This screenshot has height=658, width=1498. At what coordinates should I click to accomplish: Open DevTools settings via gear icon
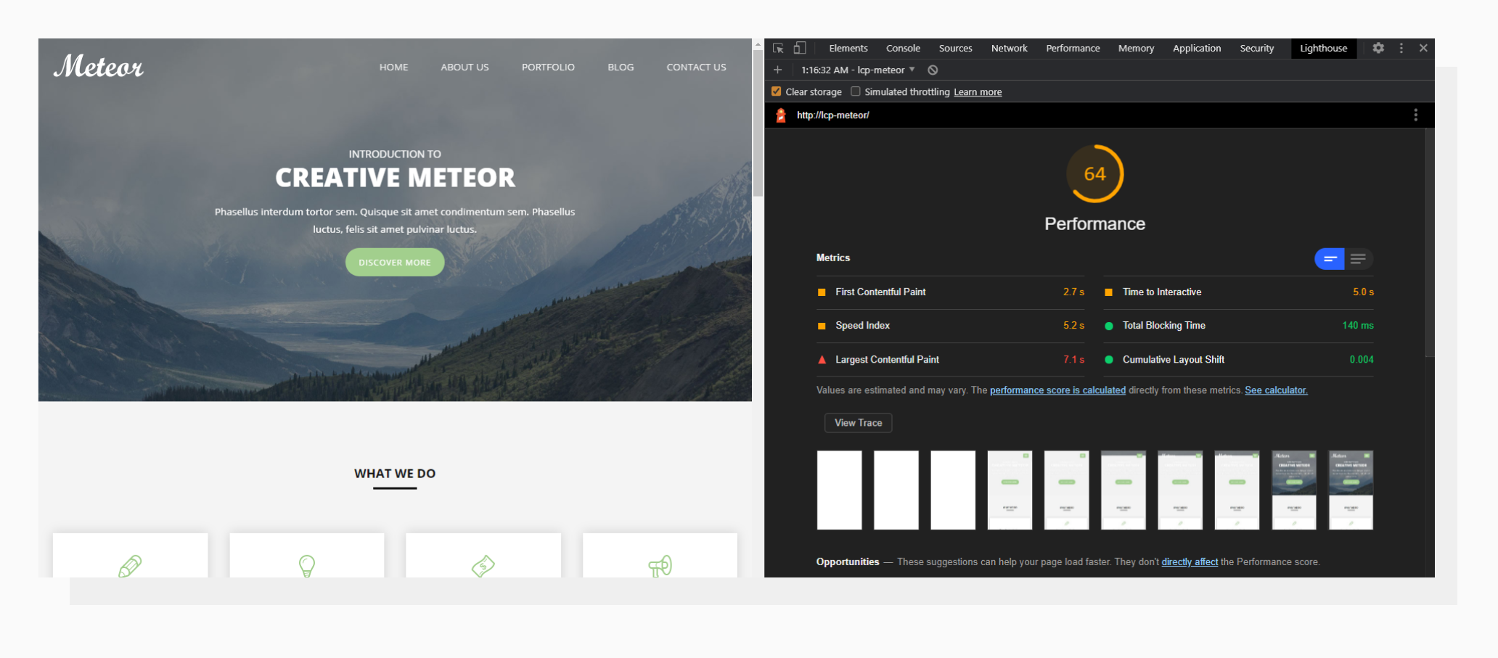(1378, 48)
